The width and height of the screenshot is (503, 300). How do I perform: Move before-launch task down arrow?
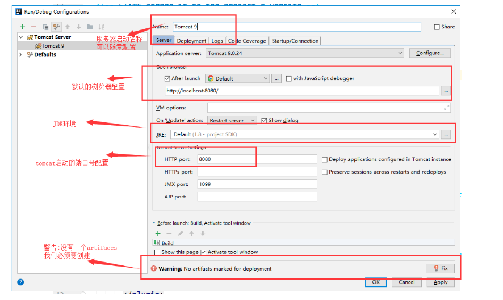click(x=203, y=233)
